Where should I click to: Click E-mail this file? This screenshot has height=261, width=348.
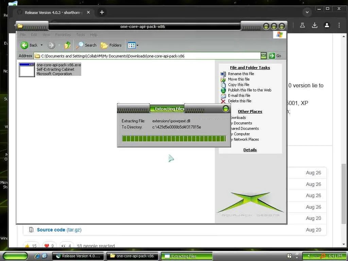click(x=239, y=95)
